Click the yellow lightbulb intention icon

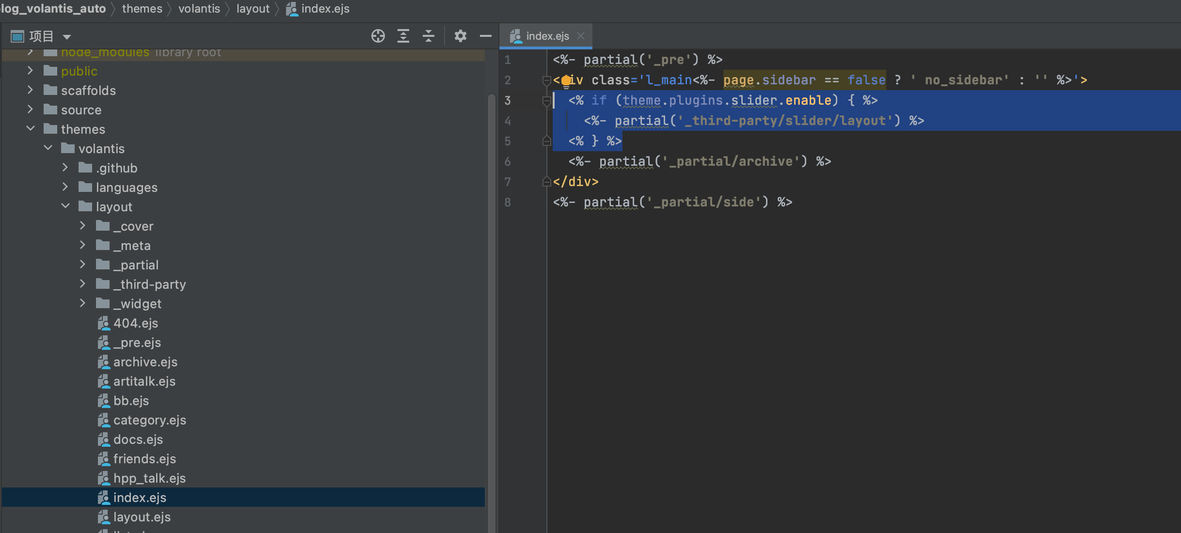tap(566, 80)
